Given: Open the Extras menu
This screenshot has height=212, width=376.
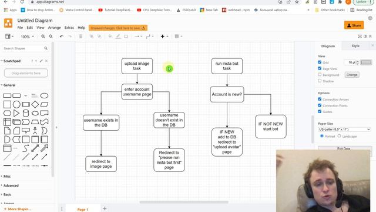Looking at the screenshot, I should coord(69,28).
